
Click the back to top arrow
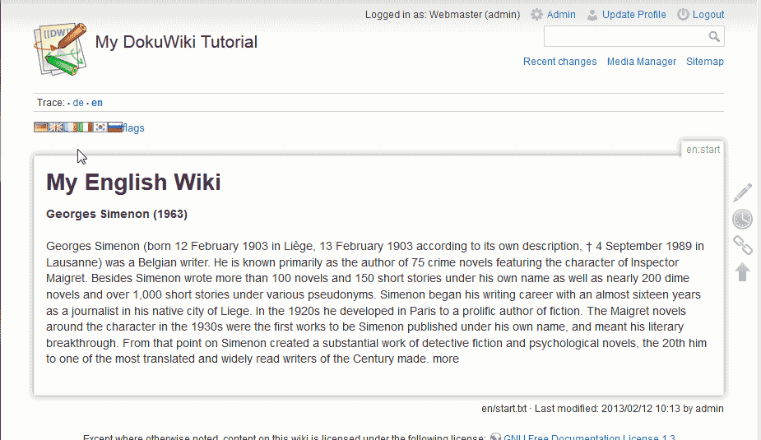[742, 271]
